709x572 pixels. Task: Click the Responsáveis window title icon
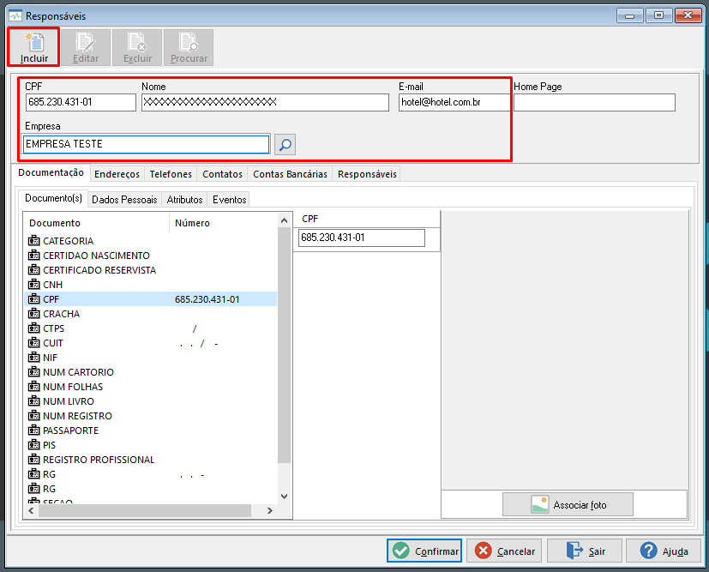pos(15,15)
